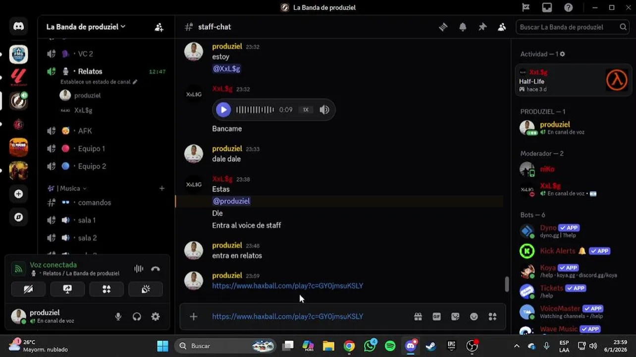Deafen with the headphones icon
Screen dimensions: 636x357
pyautogui.click(x=137, y=316)
